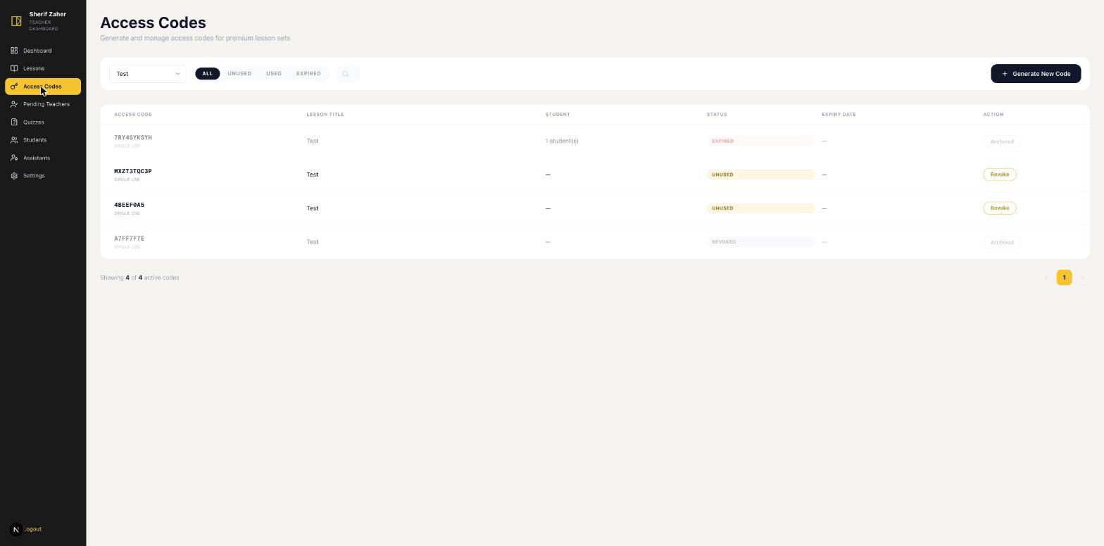The image size is (1104, 546).
Task: Click the Pending Teachers person icon
Action: tap(14, 104)
